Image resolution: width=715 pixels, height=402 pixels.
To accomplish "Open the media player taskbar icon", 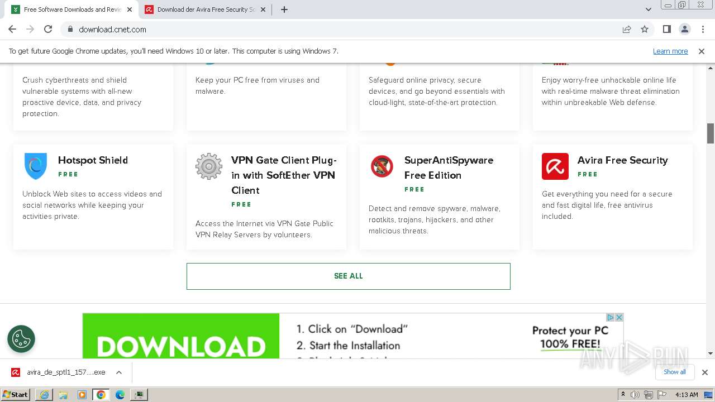I will (82, 395).
